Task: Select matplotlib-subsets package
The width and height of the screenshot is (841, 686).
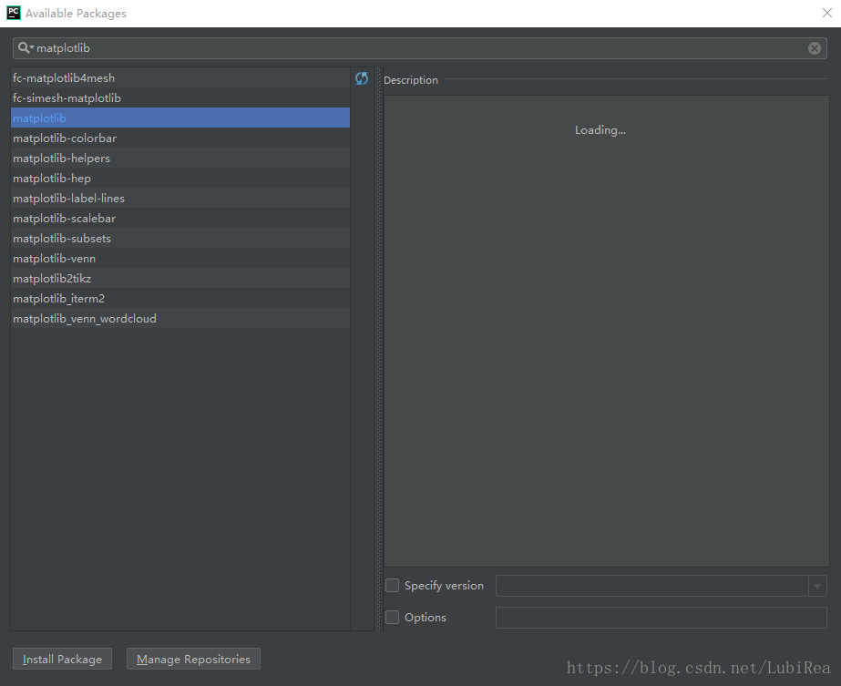Action: click(180, 238)
